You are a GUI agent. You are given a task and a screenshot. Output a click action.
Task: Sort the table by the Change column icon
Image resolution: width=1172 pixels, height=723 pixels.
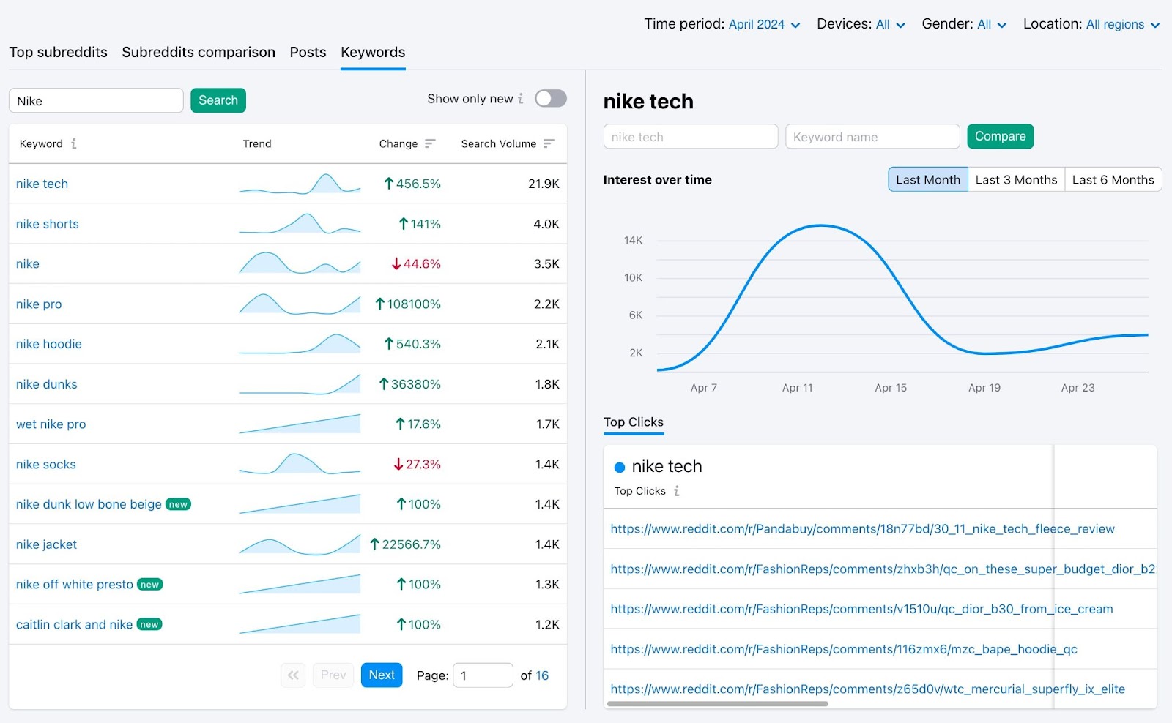(431, 143)
